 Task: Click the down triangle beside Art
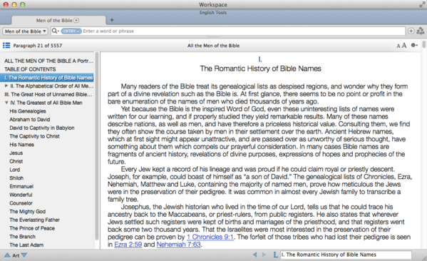(x=24, y=255)
